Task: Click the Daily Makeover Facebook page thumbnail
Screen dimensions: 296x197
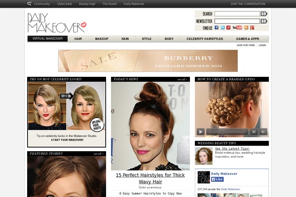Action: pos(204,177)
